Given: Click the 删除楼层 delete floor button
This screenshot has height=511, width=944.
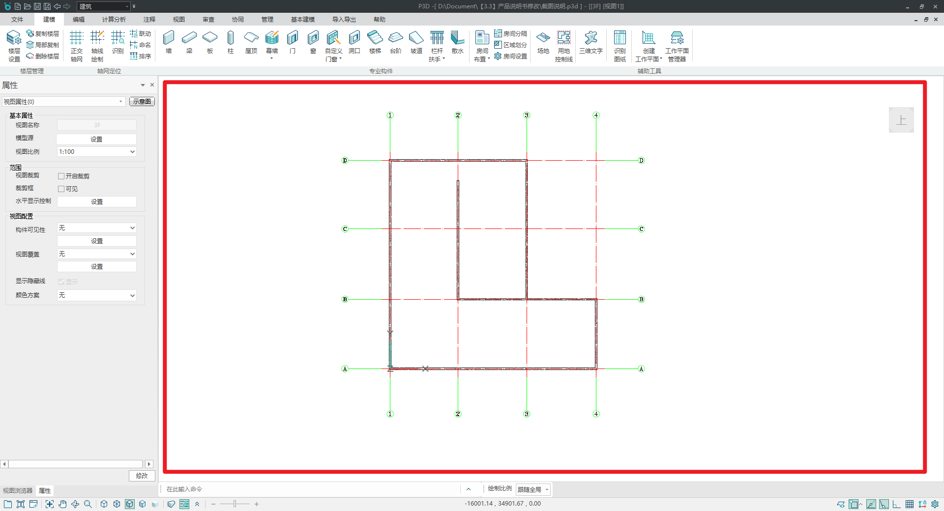Looking at the screenshot, I should [43, 56].
